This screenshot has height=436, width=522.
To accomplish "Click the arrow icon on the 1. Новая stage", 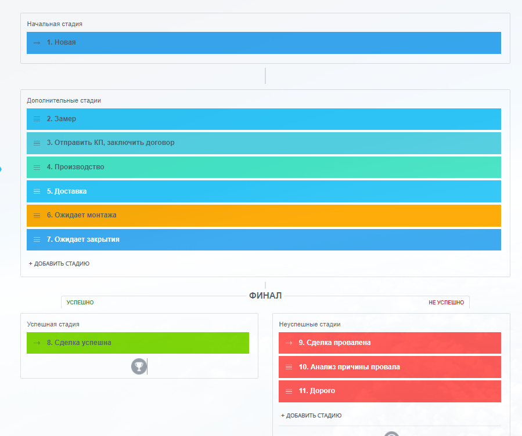I will point(37,43).
